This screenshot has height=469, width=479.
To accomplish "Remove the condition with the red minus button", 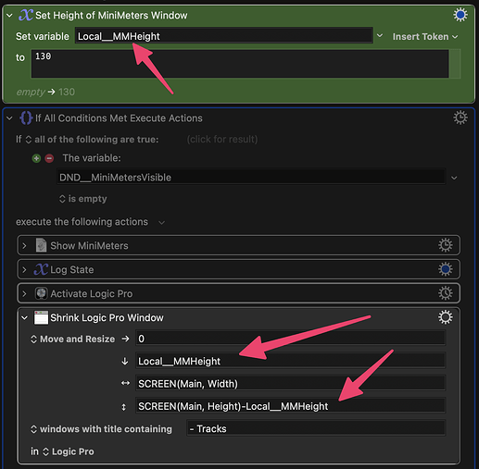I will (49, 158).
